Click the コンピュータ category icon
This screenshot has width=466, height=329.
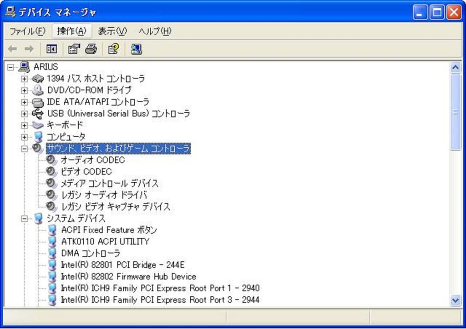(38, 137)
